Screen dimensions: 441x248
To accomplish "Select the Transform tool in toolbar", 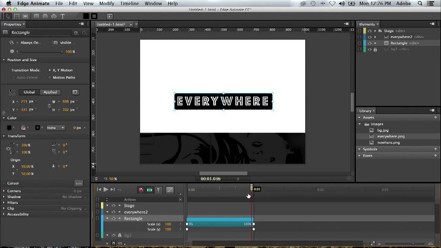I will [17, 16].
